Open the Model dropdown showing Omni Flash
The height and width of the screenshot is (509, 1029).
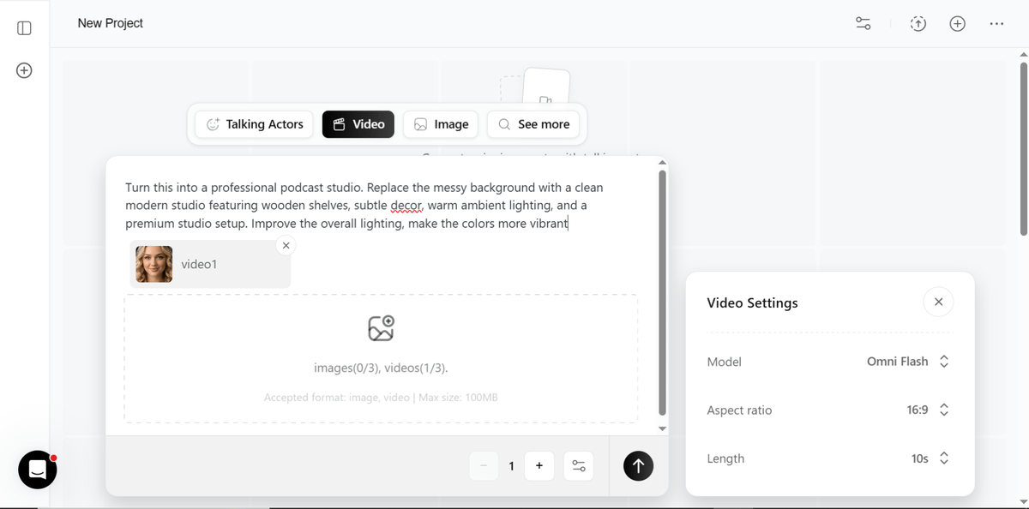(908, 362)
